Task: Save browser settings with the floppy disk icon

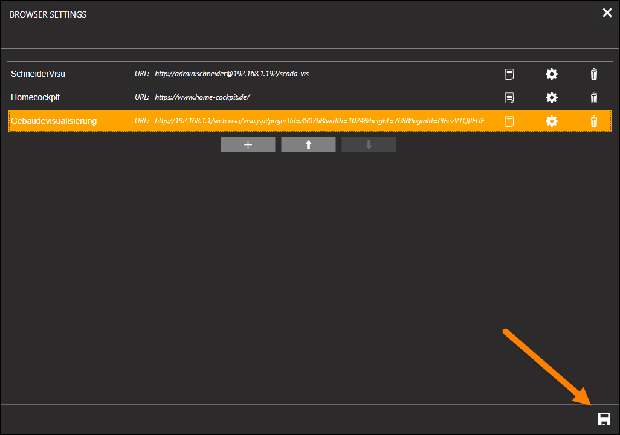Action: coord(604,419)
